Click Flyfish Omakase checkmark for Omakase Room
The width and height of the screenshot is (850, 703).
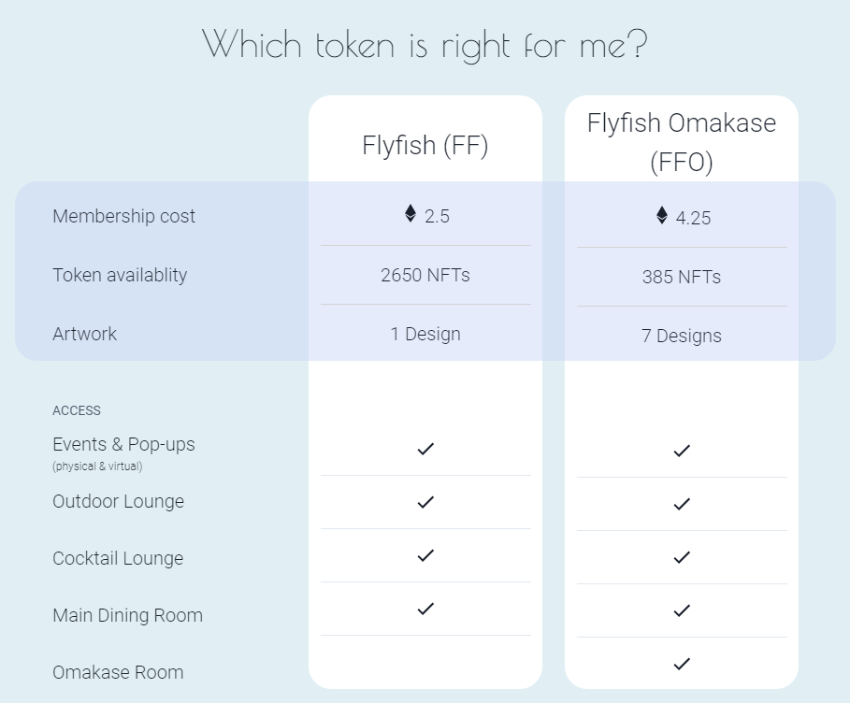click(x=682, y=664)
